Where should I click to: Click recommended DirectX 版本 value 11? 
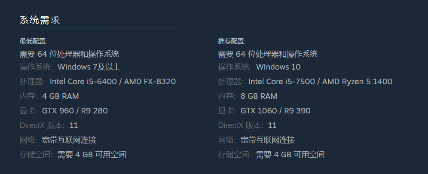click(272, 125)
